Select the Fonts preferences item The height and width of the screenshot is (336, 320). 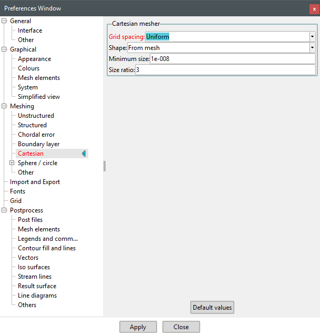point(17,191)
